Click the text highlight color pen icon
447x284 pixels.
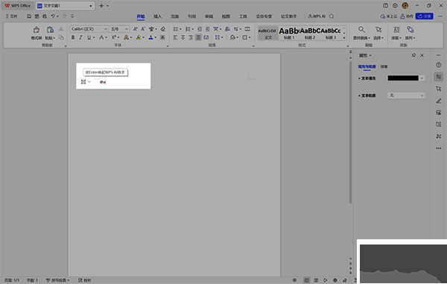pyautogui.click(x=139, y=37)
